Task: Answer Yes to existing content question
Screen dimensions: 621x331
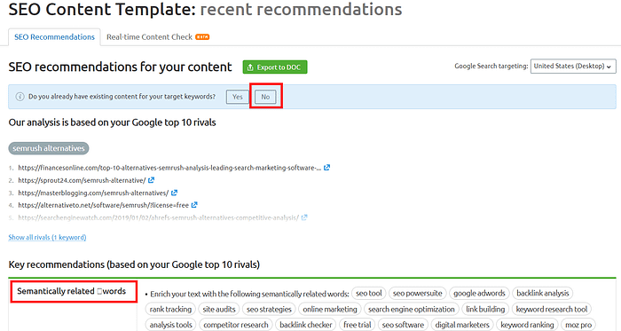Action: click(238, 97)
